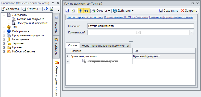The image size is (201, 97).
Task: Click the new row asterisk selector
Action: click(x=68, y=62)
